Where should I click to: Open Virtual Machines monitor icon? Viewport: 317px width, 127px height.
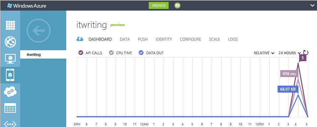click(10, 59)
